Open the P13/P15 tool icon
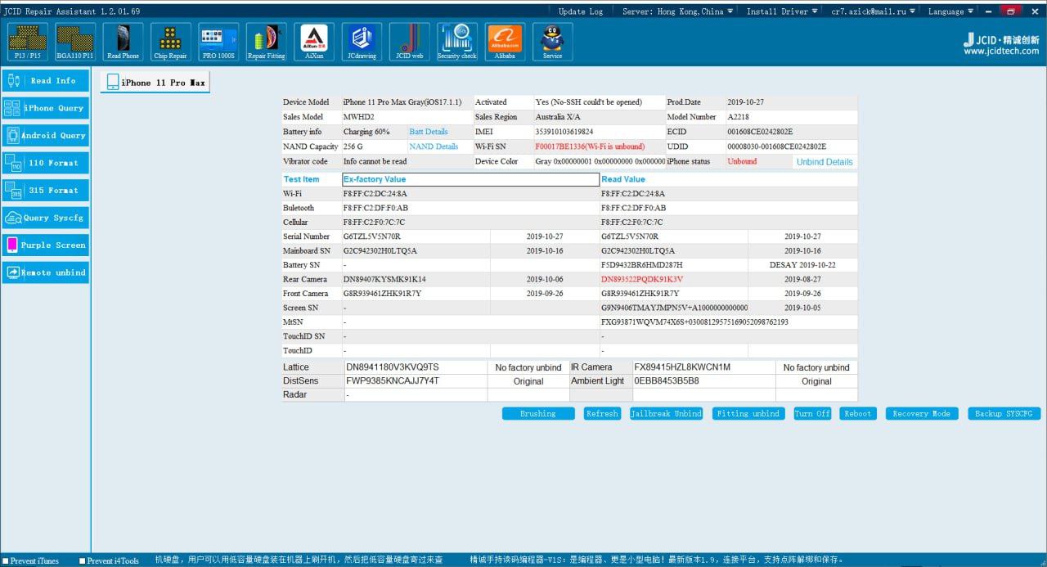This screenshot has height=567, width=1047. click(28, 41)
